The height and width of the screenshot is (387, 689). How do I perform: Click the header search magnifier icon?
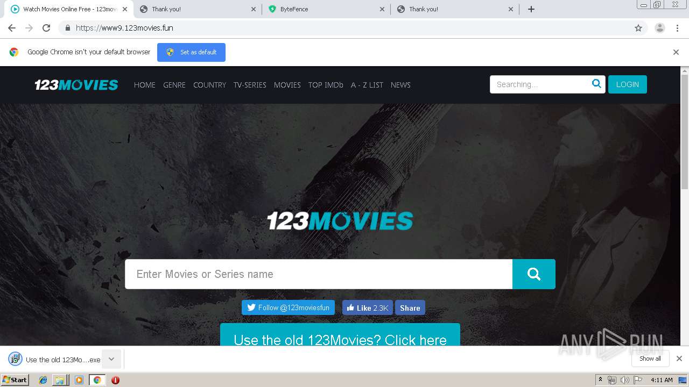596,84
